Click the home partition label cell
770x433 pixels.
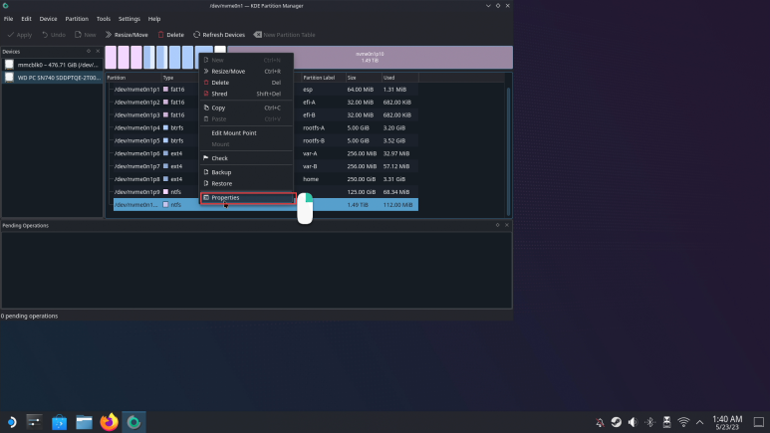click(311, 179)
